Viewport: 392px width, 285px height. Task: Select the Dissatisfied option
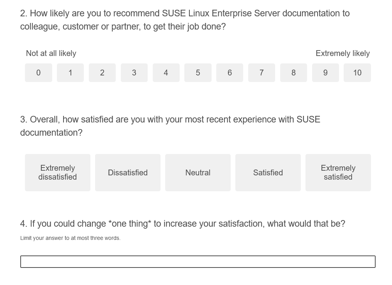127,172
